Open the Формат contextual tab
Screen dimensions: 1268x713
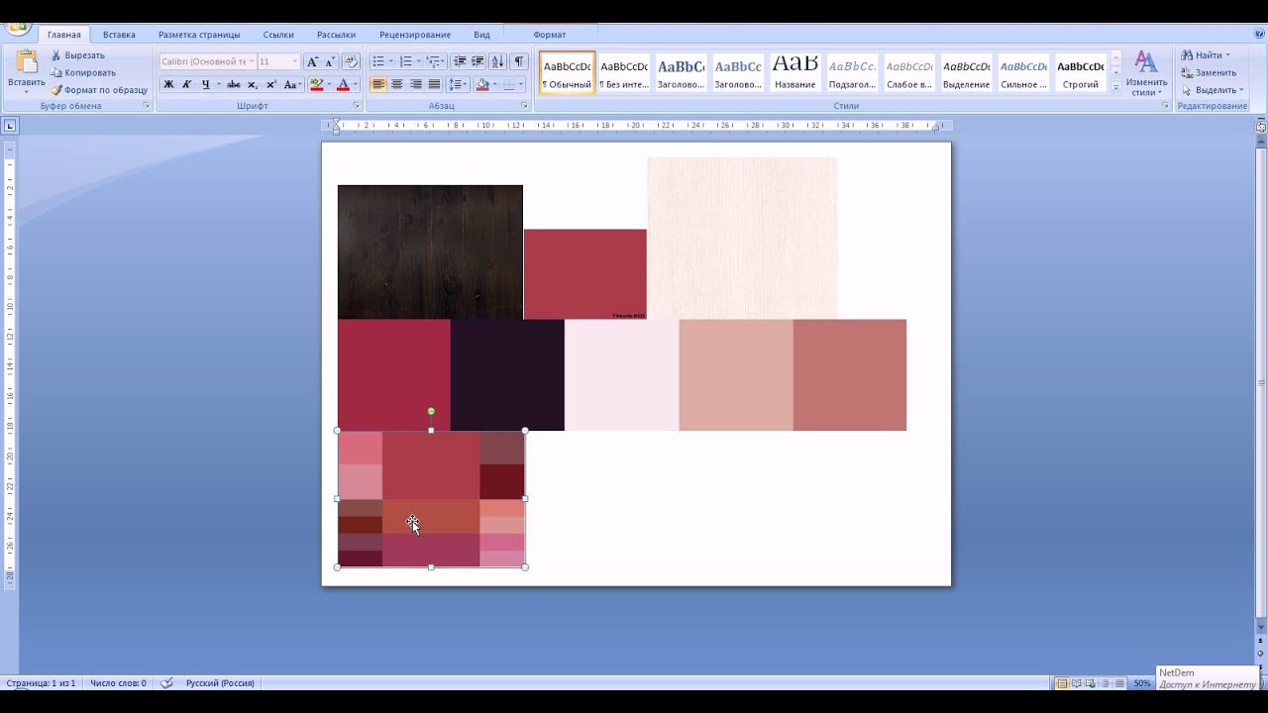[x=550, y=35]
